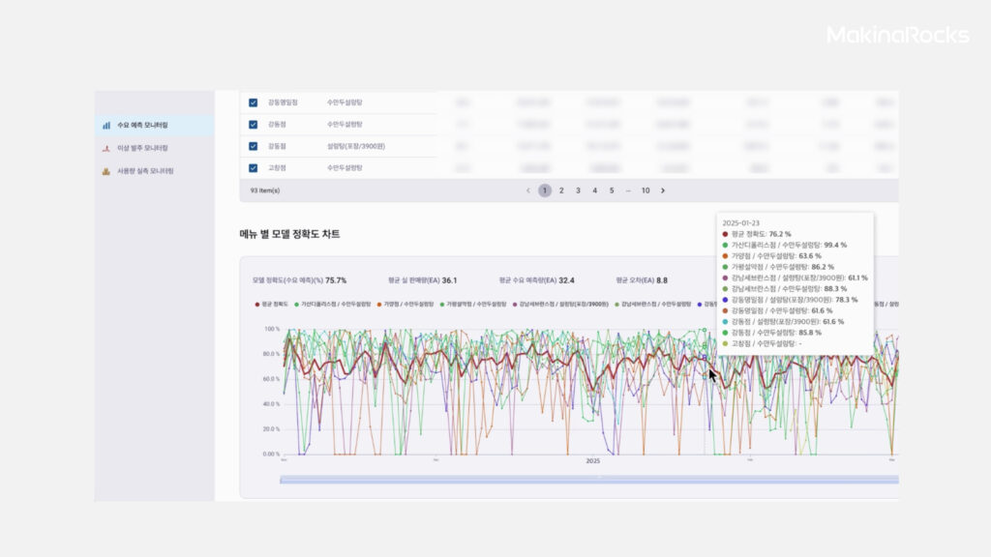Click the MakinaRocks logo

click(x=897, y=36)
